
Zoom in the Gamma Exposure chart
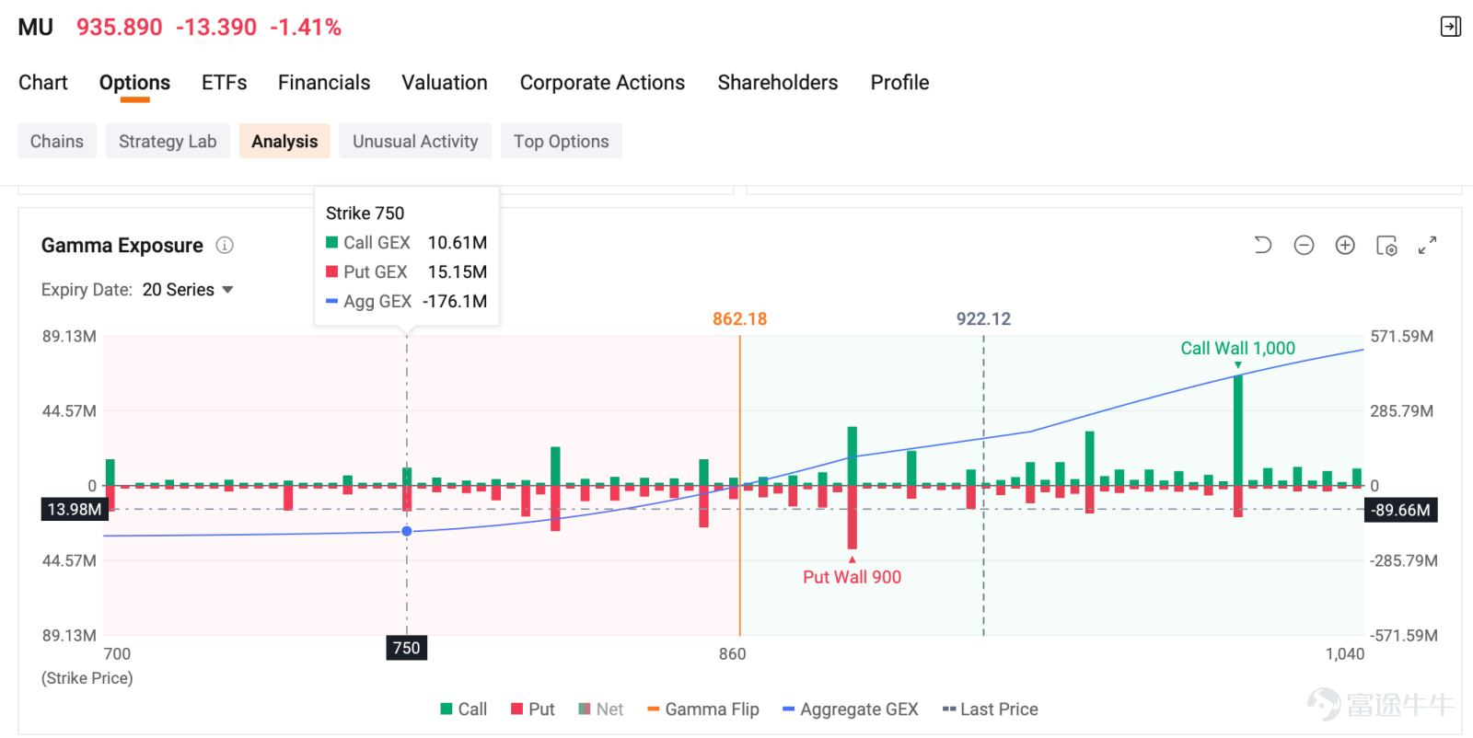[1345, 245]
